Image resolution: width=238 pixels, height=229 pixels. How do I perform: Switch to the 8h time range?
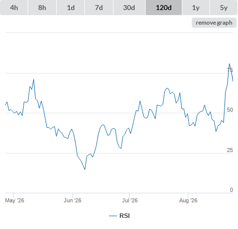(x=42, y=8)
